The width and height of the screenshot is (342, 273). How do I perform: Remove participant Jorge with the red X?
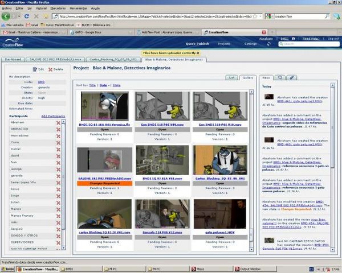click(58, 196)
